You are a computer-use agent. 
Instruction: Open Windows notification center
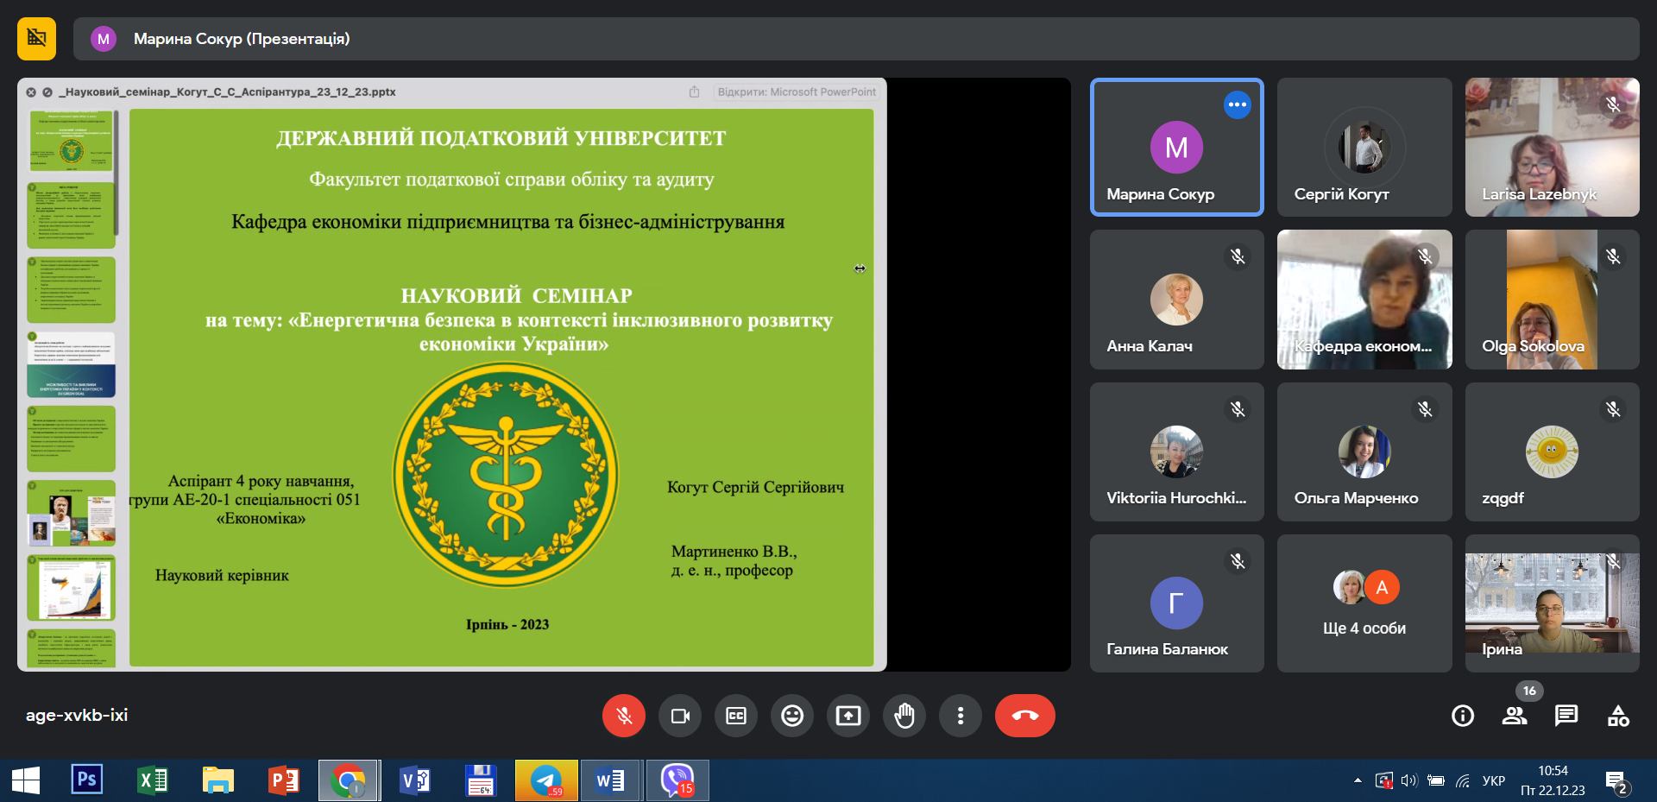[x=1616, y=782]
